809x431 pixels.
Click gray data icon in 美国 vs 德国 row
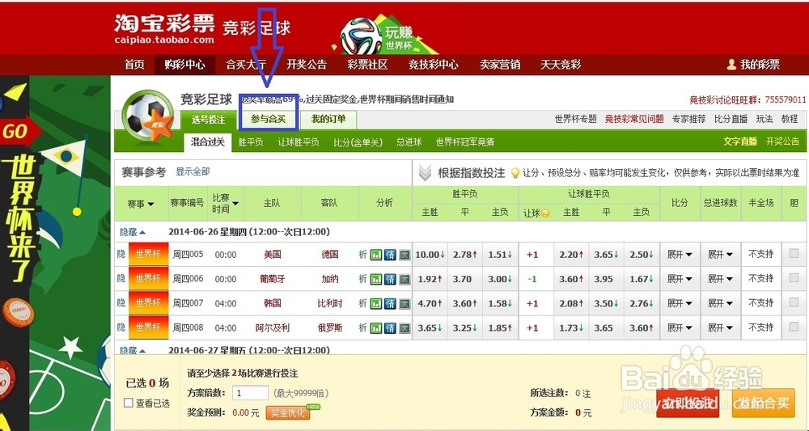404,255
